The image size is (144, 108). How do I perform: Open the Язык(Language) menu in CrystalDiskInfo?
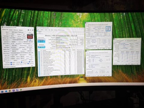pyautogui.click(x=61, y=30)
